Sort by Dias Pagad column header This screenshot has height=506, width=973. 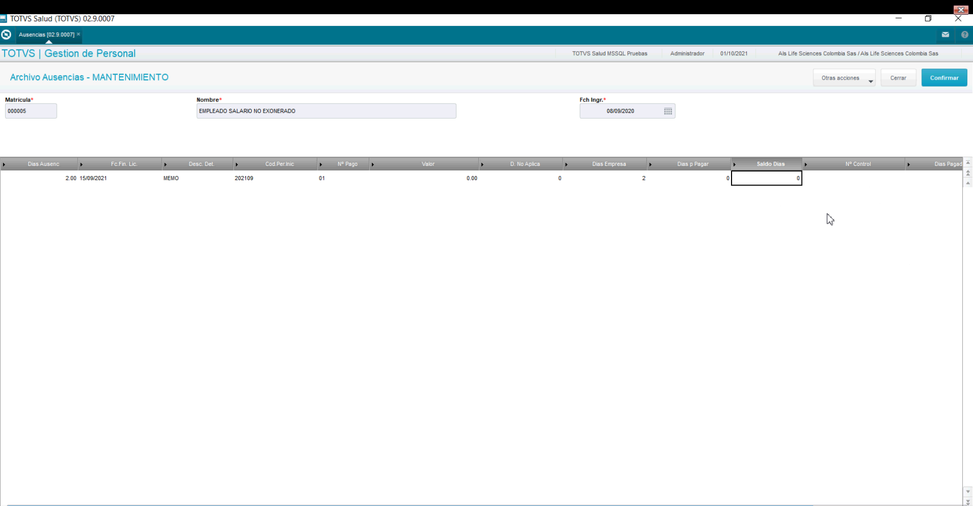tap(934, 164)
